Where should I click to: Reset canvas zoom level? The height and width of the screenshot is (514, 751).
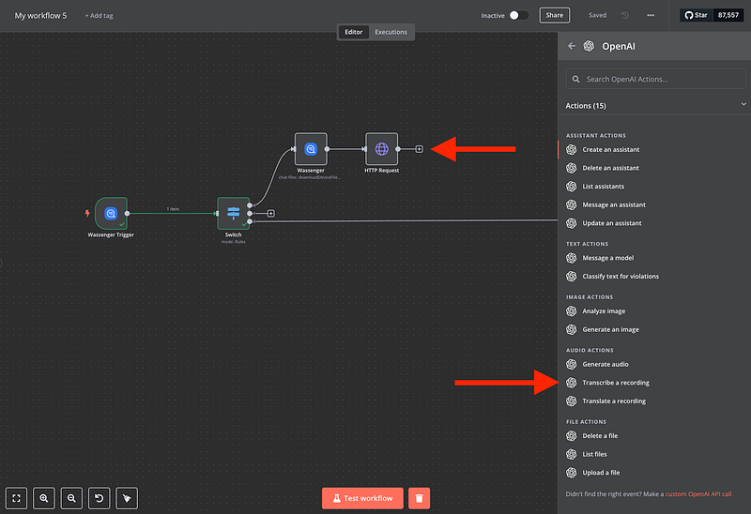pyautogui.click(x=99, y=498)
